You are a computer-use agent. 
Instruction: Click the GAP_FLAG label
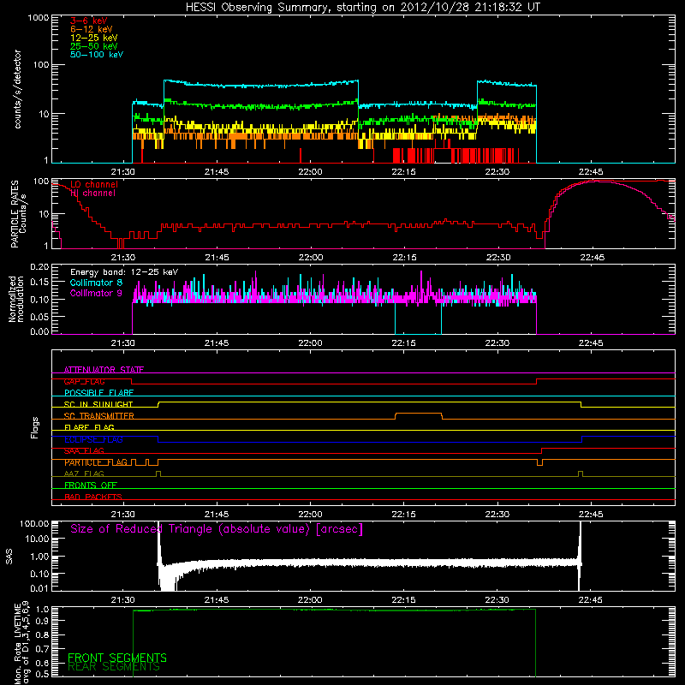point(84,381)
